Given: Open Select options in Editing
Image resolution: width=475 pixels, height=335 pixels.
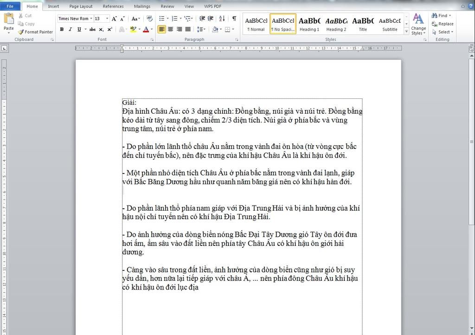Looking at the screenshot, I should 443,32.
